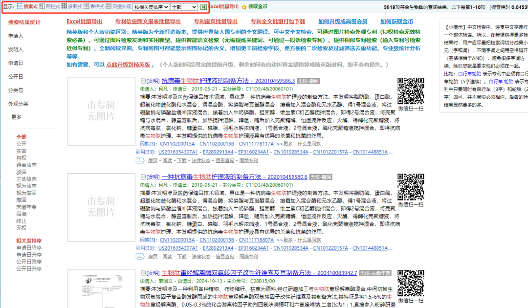The width and height of the screenshot is (528, 308).
Task: Filter results by 公开 status
Action: [x=21, y=144]
